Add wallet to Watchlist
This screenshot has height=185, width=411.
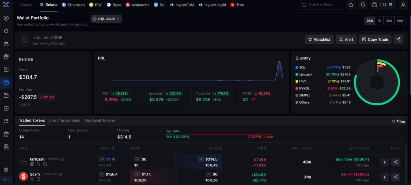[x=319, y=39]
